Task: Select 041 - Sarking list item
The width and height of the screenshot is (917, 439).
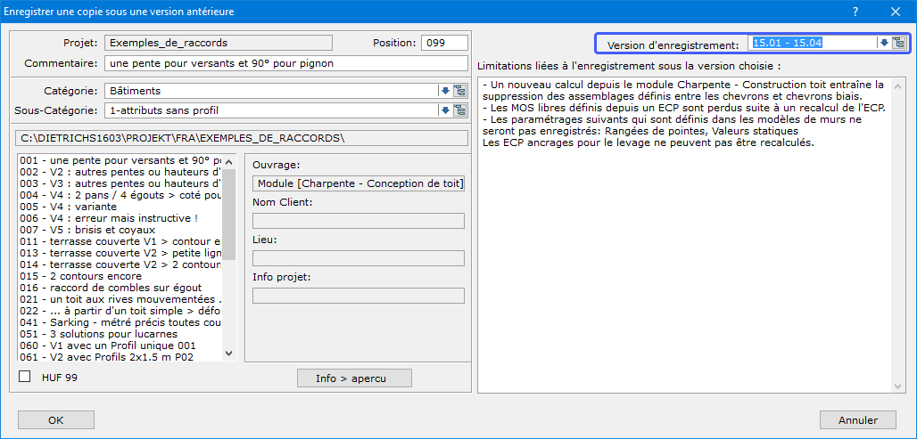Action: coord(119,321)
